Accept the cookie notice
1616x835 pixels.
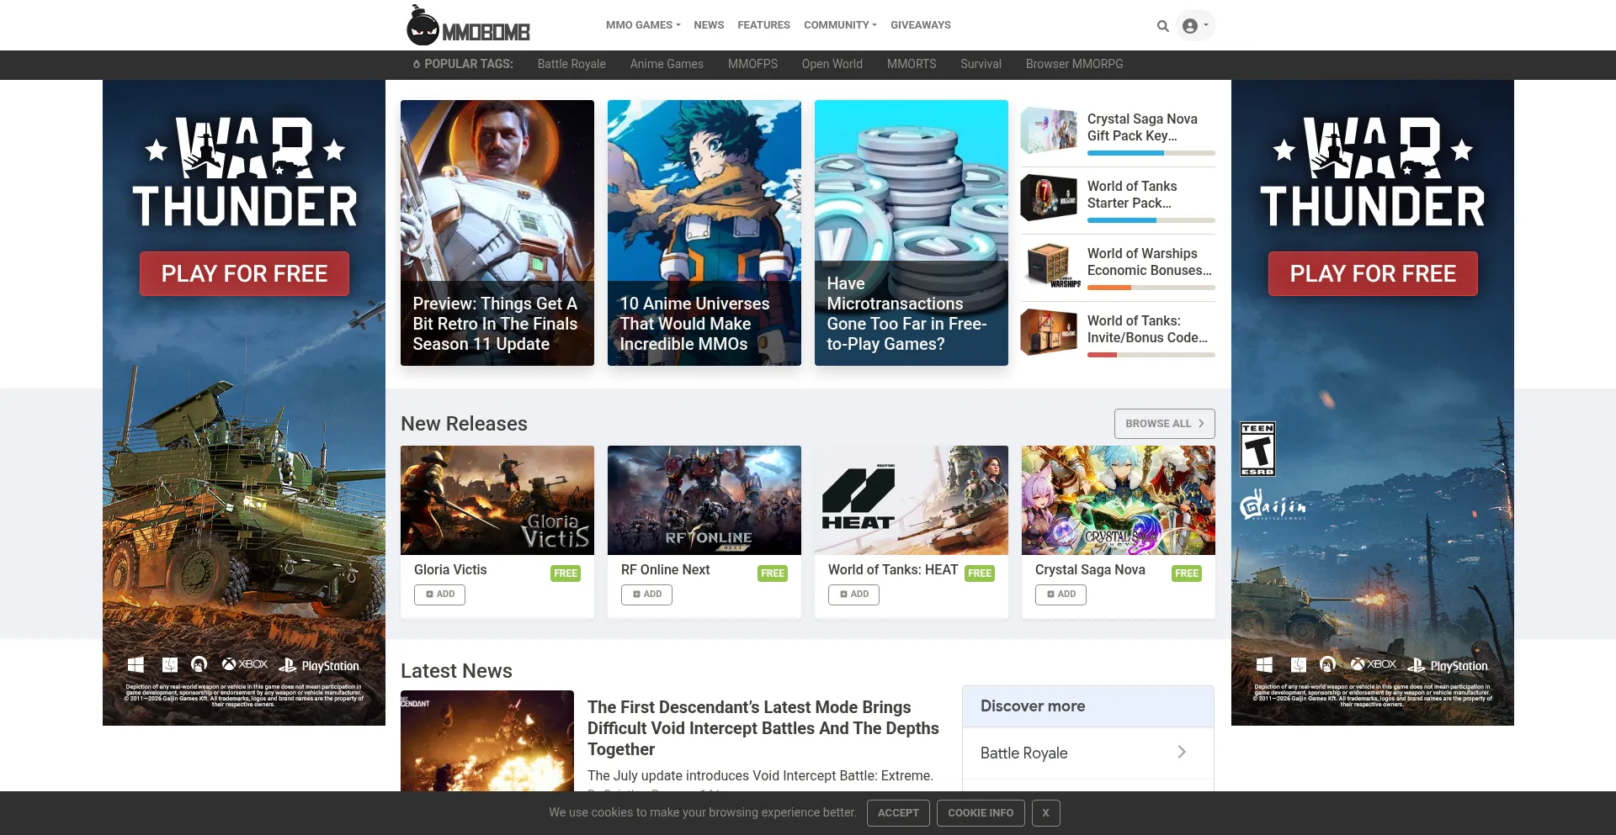click(898, 813)
